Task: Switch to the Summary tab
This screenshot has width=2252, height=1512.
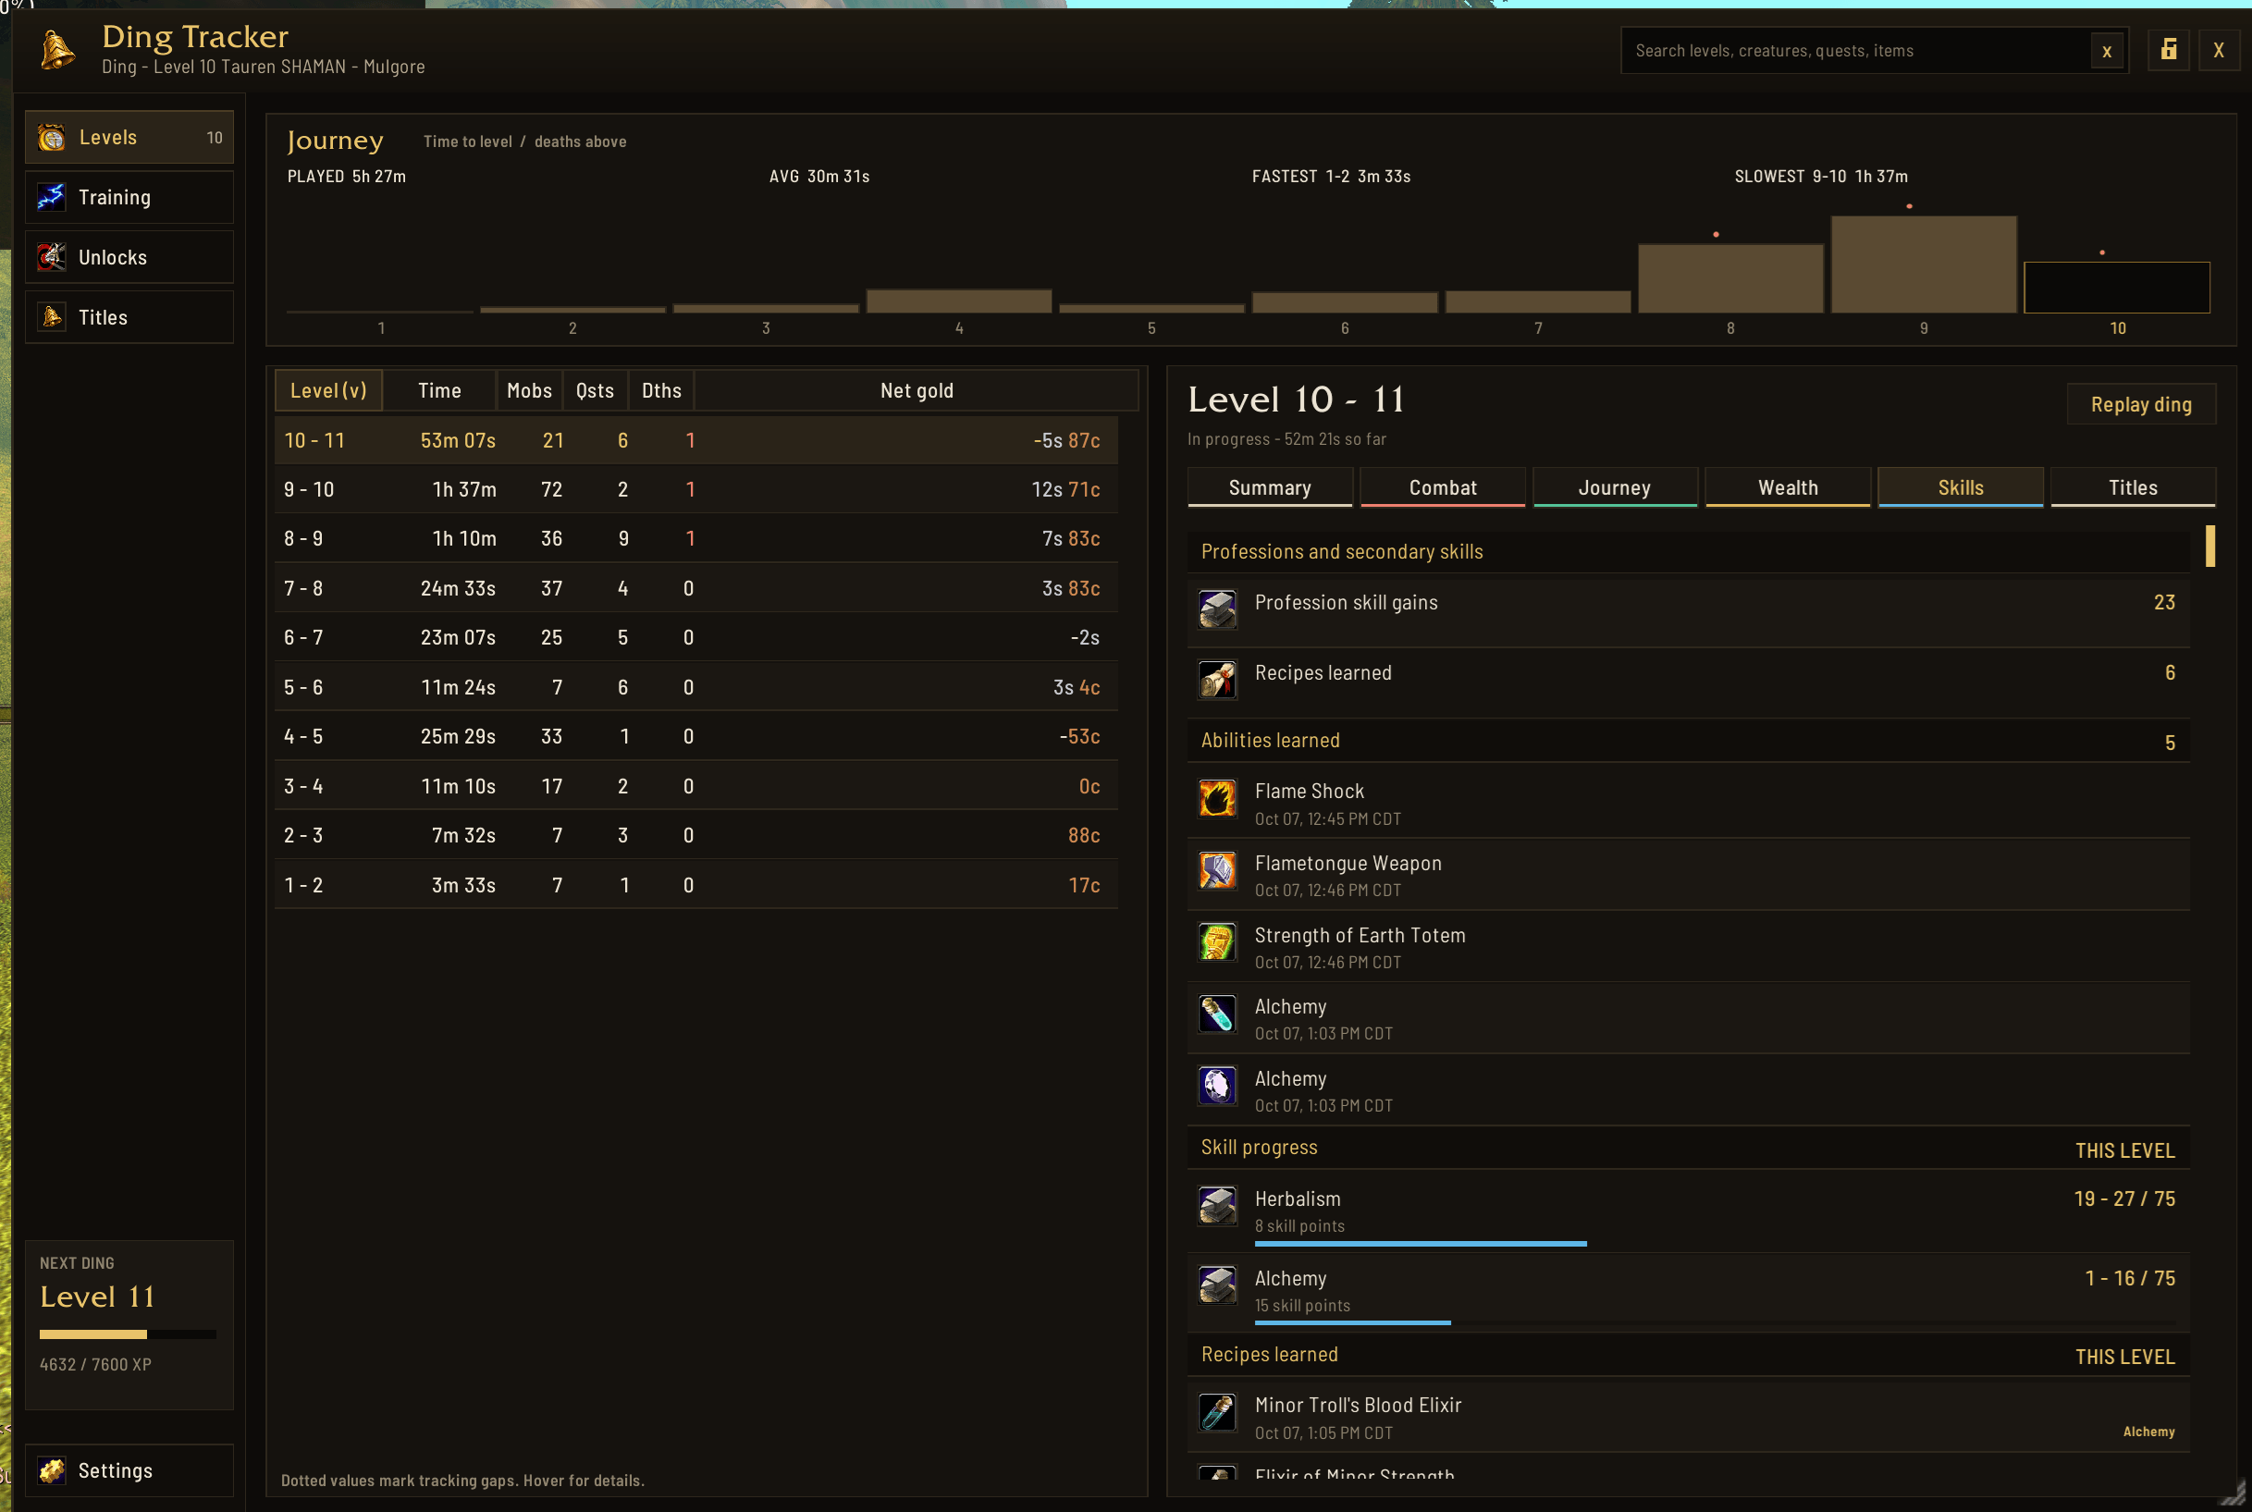Action: (x=1269, y=487)
